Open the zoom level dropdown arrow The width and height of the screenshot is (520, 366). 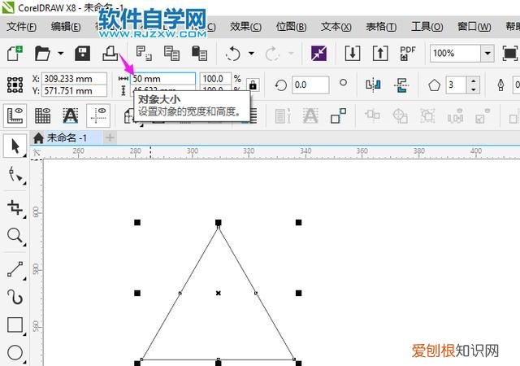pyautogui.click(x=487, y=53)
